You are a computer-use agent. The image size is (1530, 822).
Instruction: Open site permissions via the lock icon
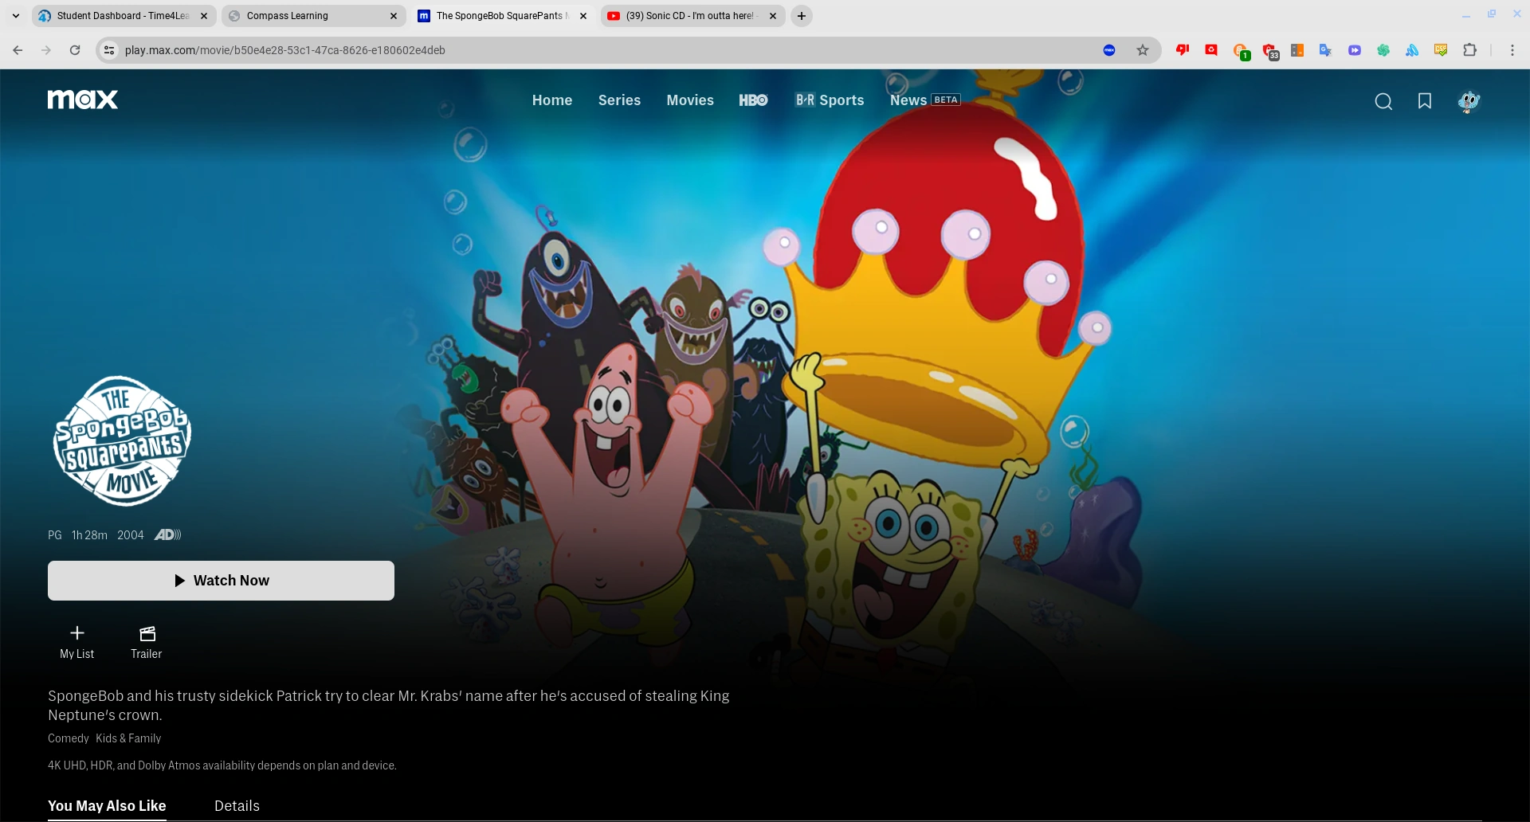[108, 49]
